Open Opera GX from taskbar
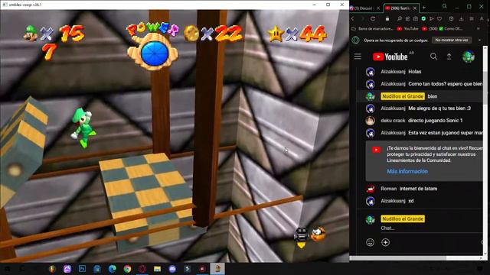The width and height of the screenshot is (490, 275). click(x=142, y=268)
